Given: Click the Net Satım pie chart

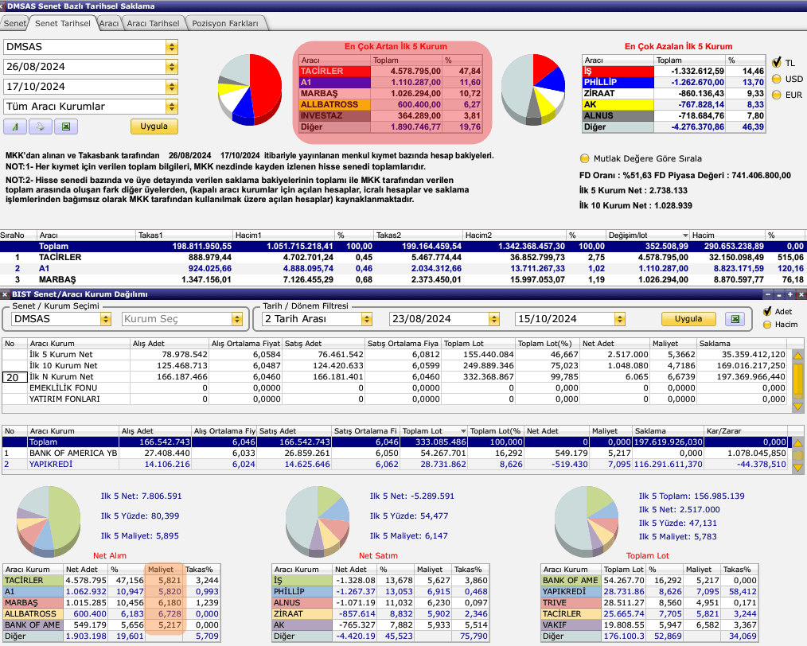Looking at the screenshot, I should [x=318, y=522].
